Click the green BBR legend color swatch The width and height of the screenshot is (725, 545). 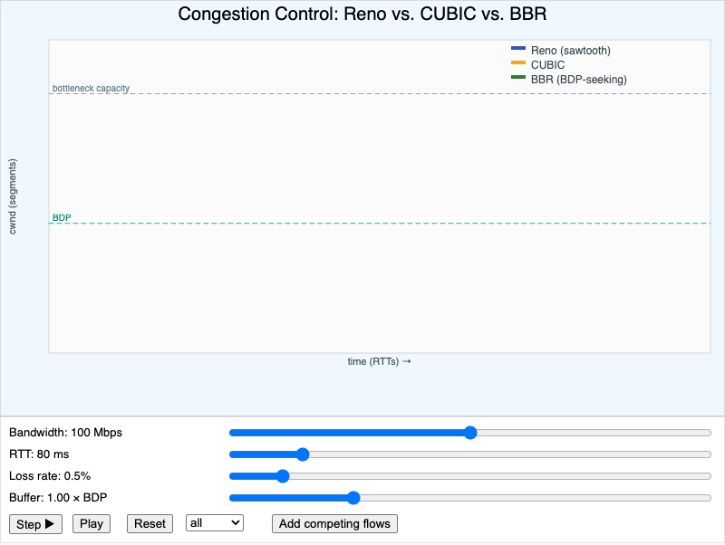coord(518,77)
